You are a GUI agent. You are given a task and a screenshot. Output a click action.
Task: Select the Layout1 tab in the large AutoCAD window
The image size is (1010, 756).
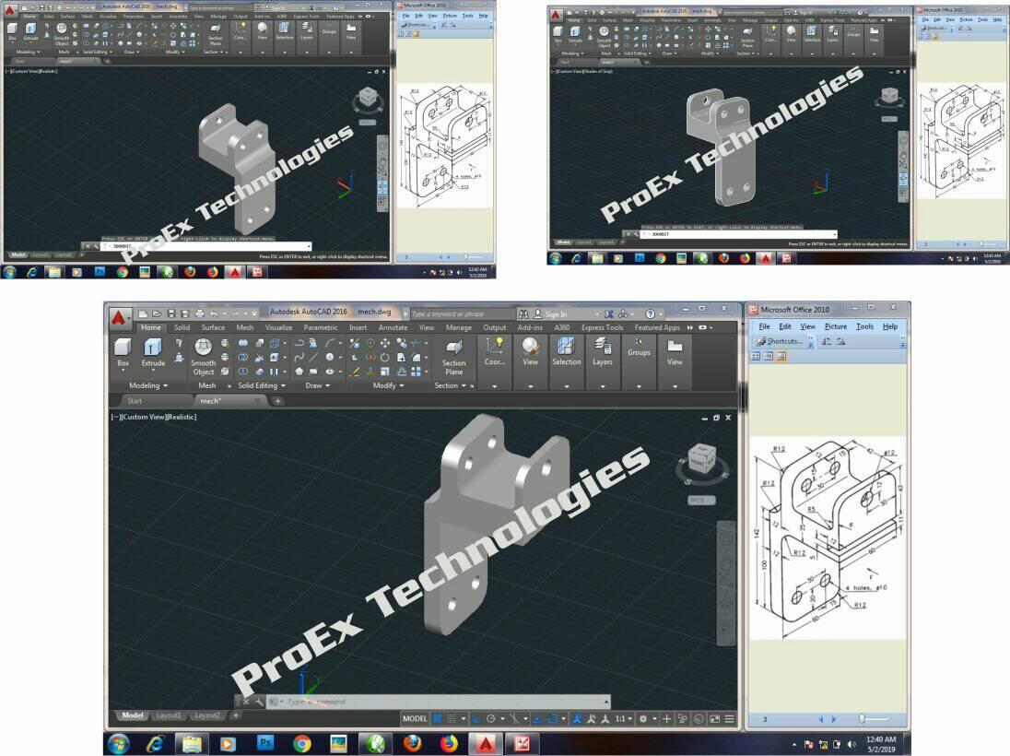click(169, 715)
